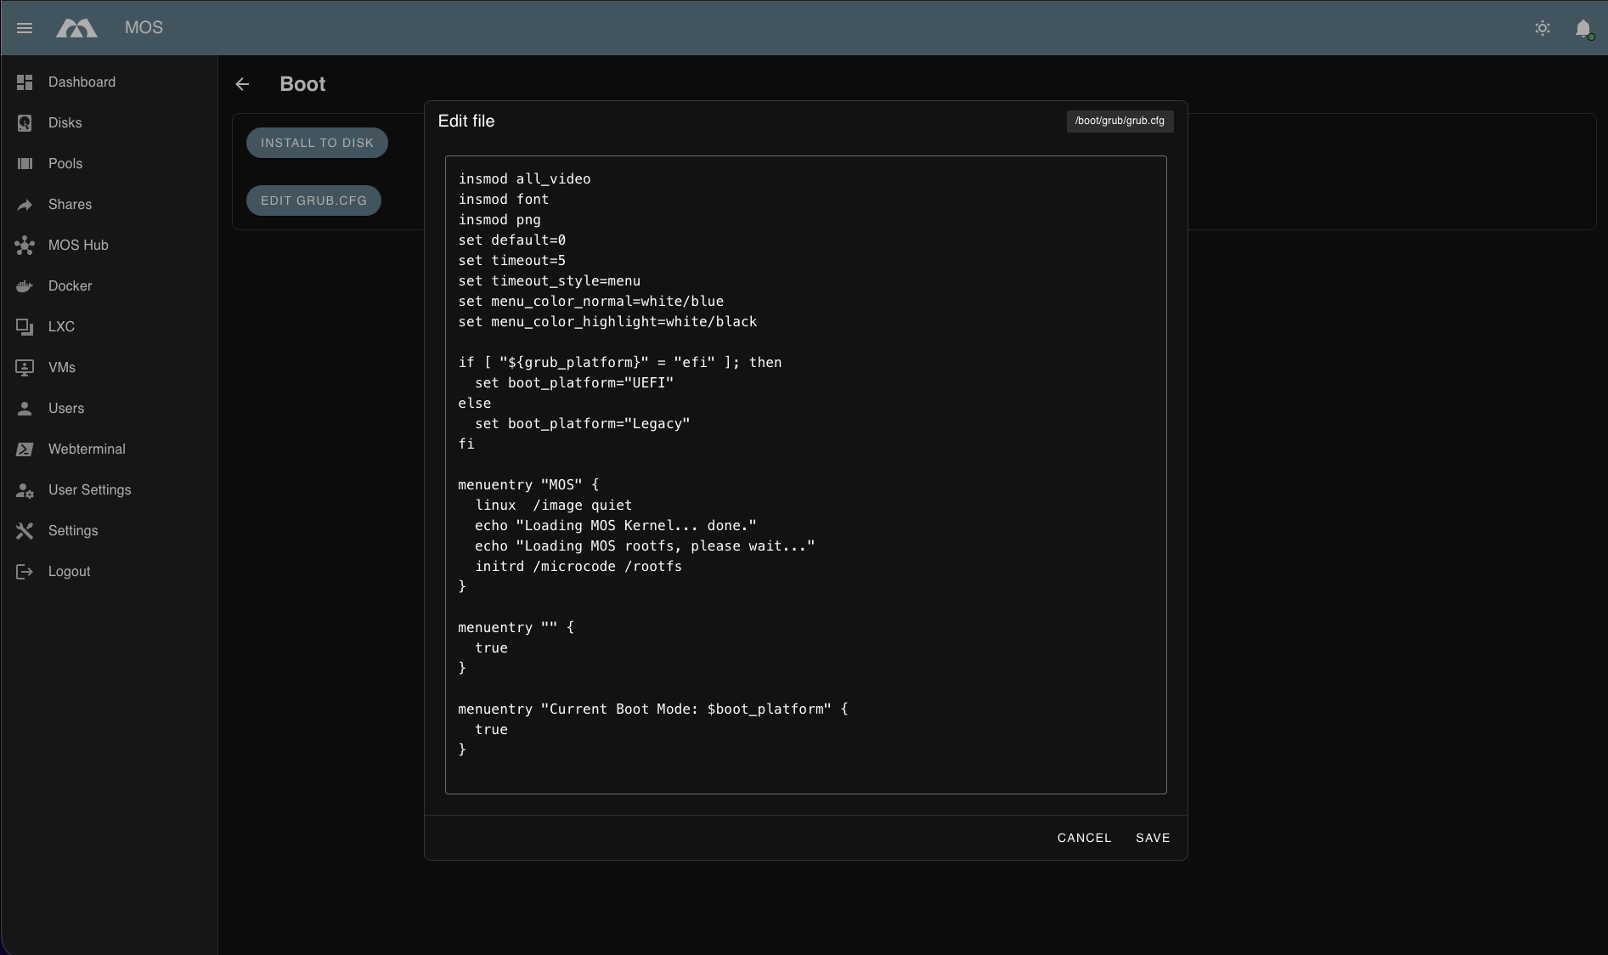
Task: Launch the Webterminal page
Action: pyautogui.click(x=87, y=449)
